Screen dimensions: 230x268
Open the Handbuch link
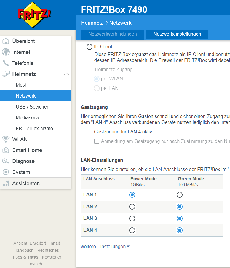[x=24, y=250]
